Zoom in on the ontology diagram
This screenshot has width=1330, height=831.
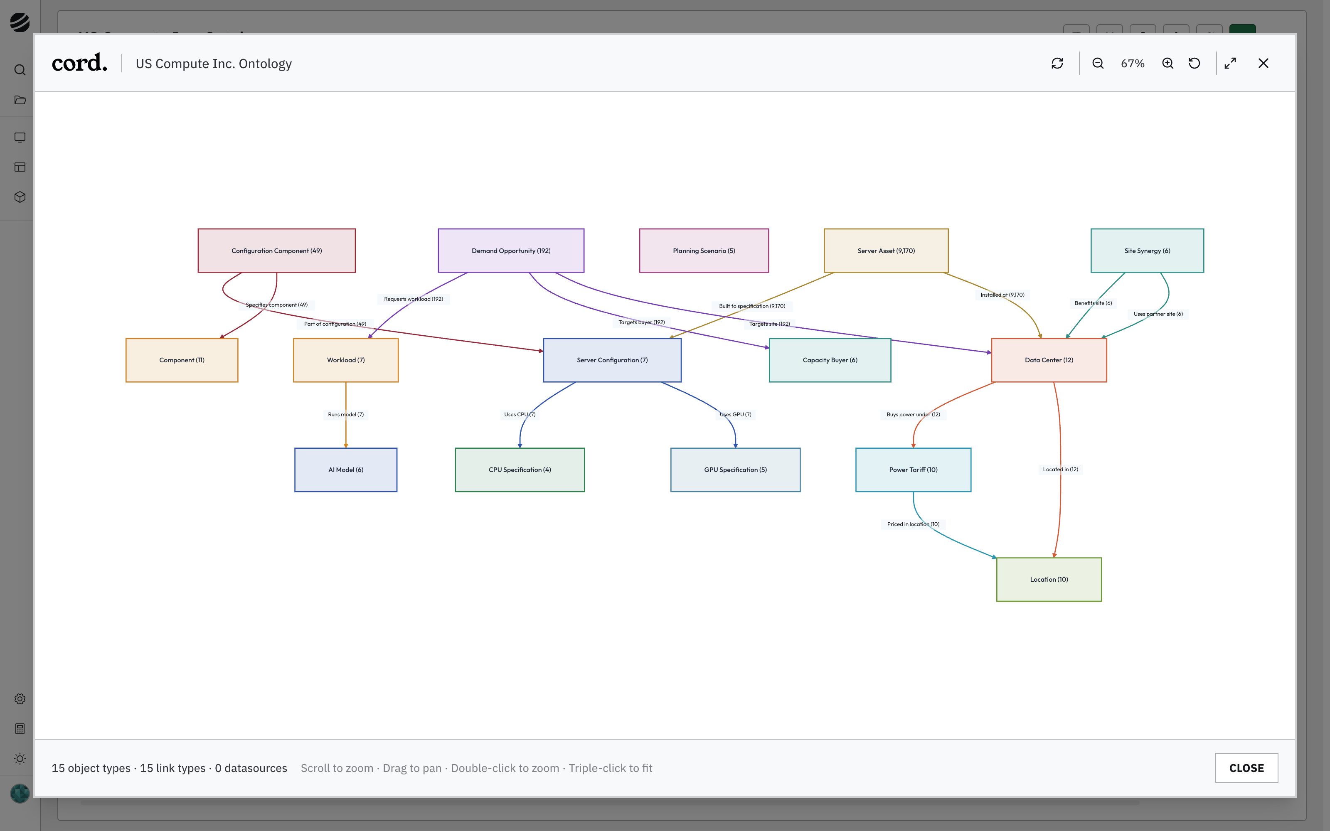pyautogui.click(x=1168, y=63)
